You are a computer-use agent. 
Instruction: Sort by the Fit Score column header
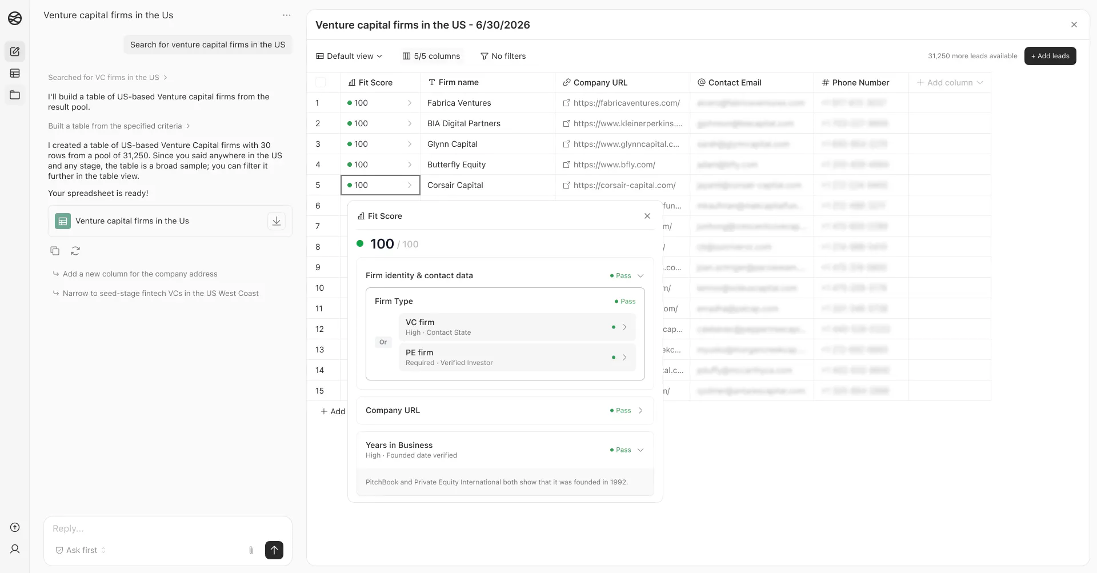(x=380, y=82)
